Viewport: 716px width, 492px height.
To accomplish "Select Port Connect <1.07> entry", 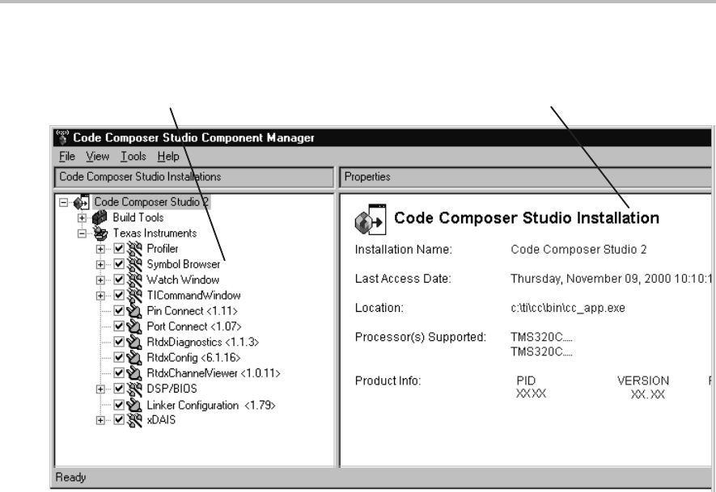I will point(194,326).
